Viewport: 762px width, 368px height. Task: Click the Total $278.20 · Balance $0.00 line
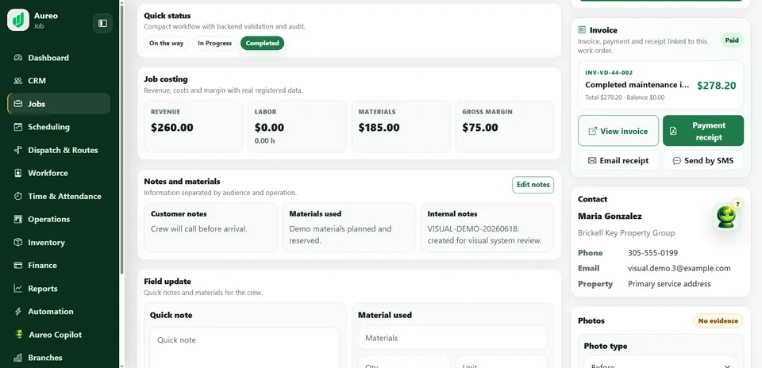click(625, 98)
